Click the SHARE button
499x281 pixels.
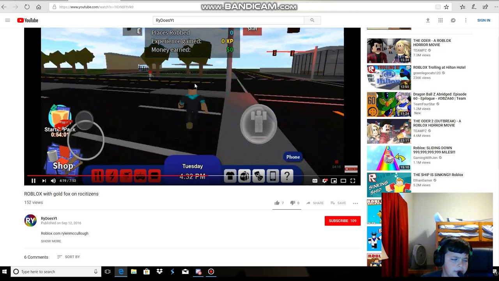[315, 203]
